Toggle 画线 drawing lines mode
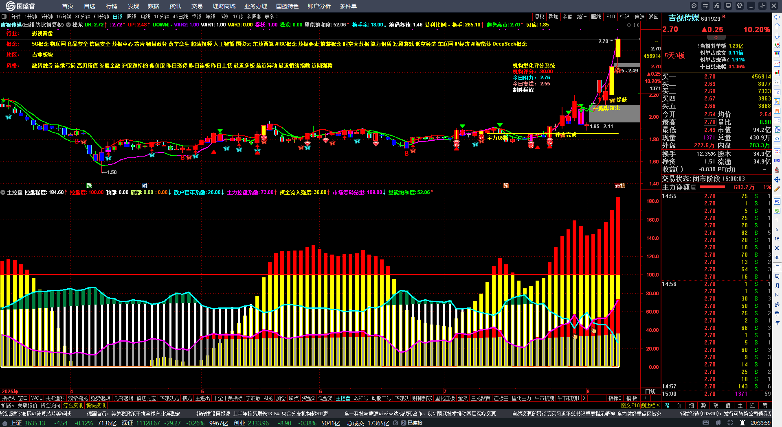The width and height of the screenshot is (782, 427). click(x=596, y=17)
